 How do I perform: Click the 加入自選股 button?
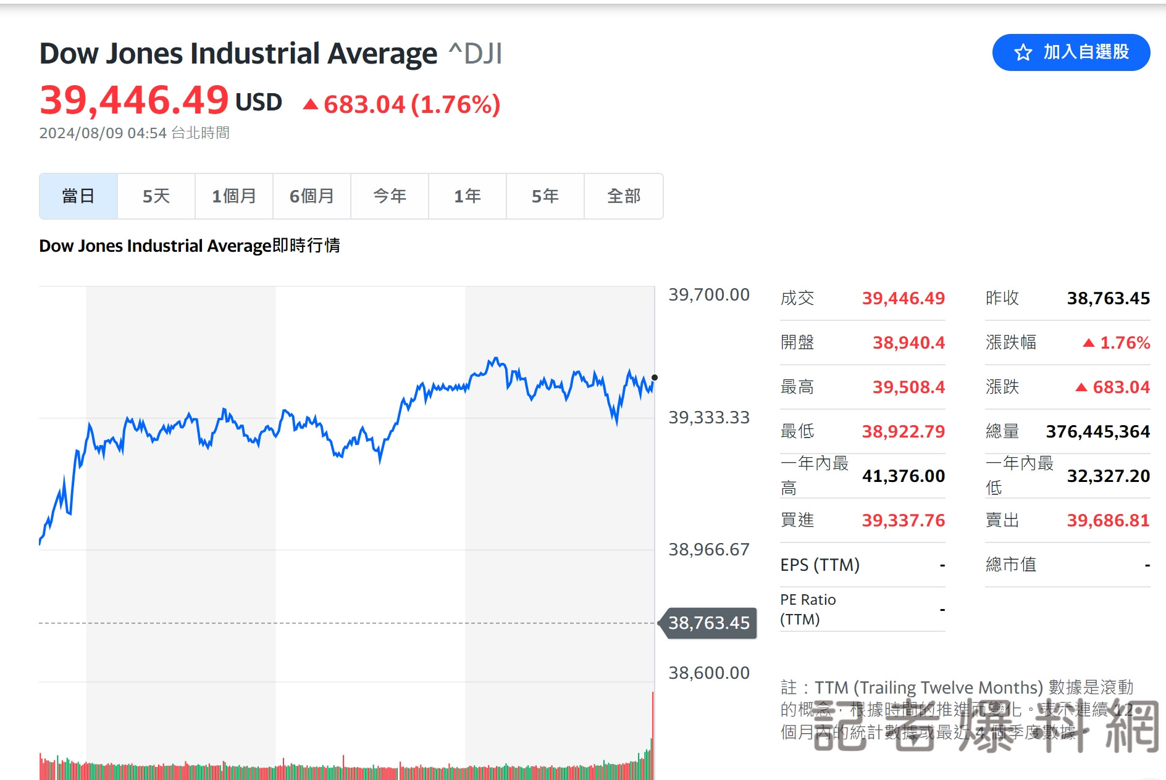1071,52
